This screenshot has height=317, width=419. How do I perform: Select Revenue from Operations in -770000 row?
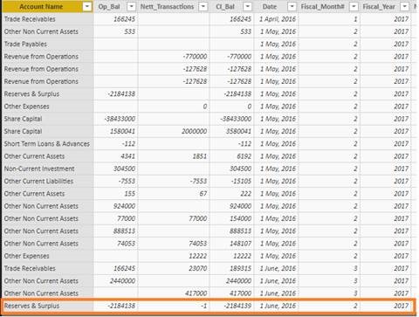(48, 57)
